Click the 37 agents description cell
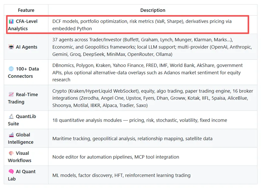 142,47
